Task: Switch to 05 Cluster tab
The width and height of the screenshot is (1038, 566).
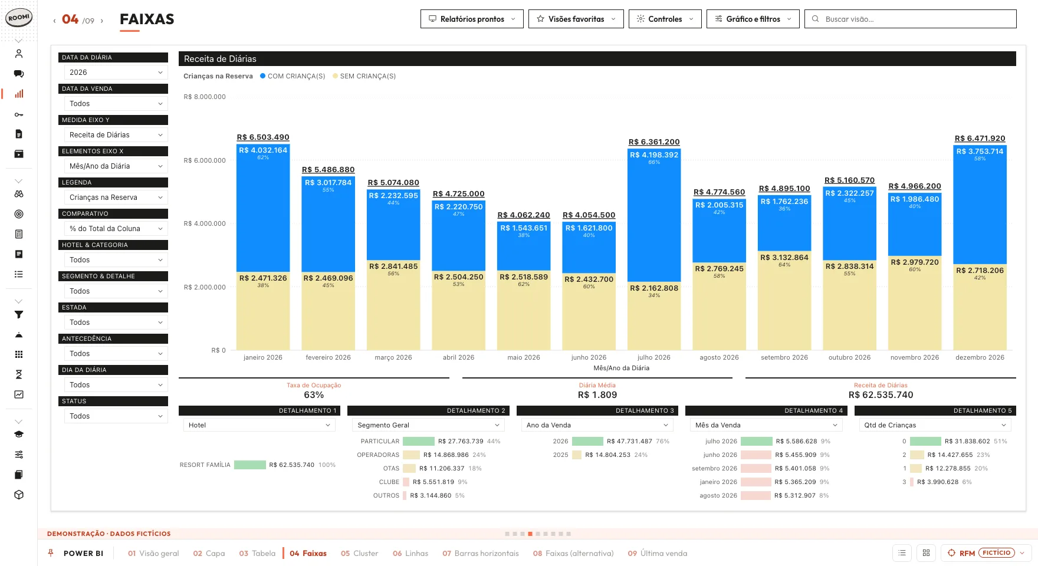Action: click(359, 554)
